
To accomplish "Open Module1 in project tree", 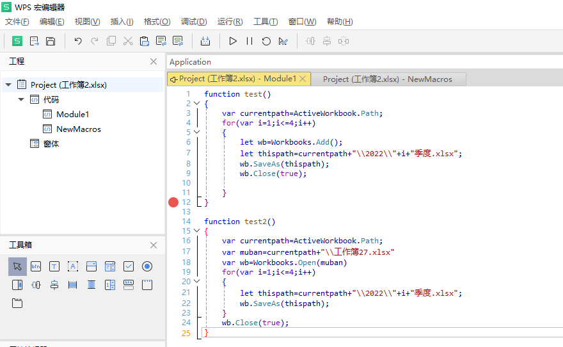I will [x=72, y=114].
